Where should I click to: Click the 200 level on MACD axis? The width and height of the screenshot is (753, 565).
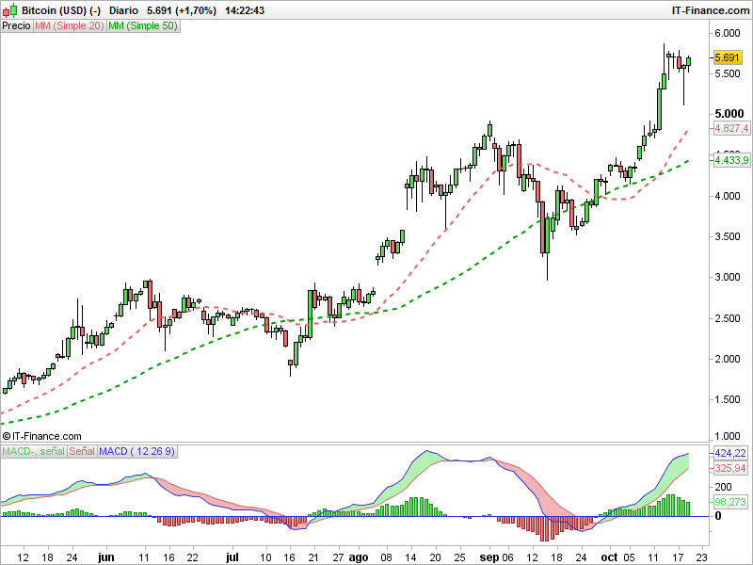point(723,487)
